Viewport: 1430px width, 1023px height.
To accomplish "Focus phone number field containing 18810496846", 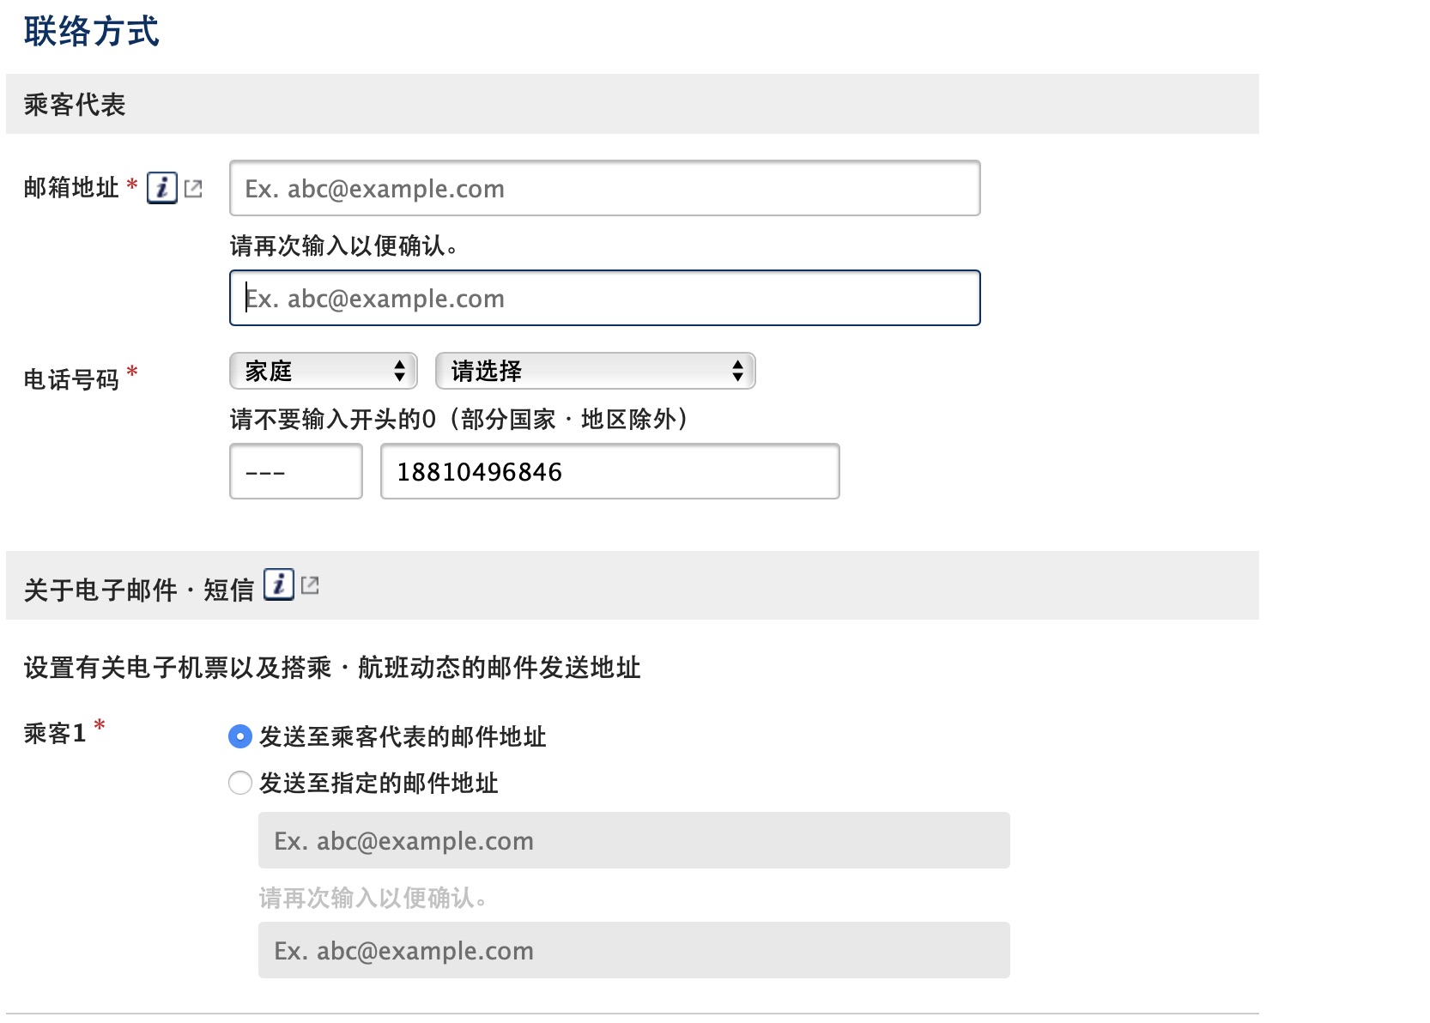I will (610, 471).
